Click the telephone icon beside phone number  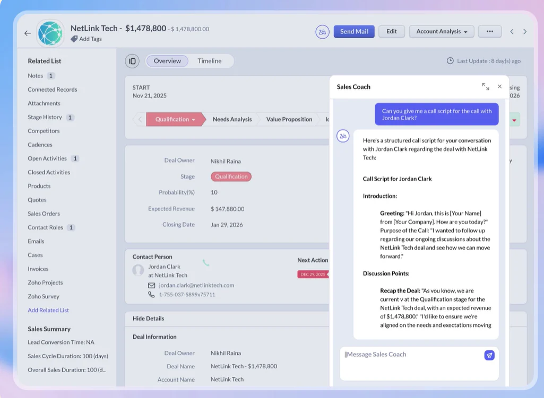(151, 295)
